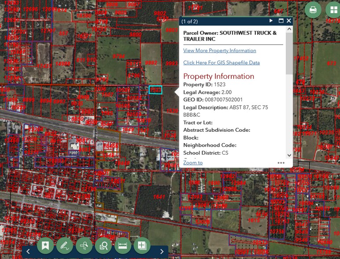This screenshot has height=259, width=340.
Task: Maximize the parcel info popup
Action: 281,21
